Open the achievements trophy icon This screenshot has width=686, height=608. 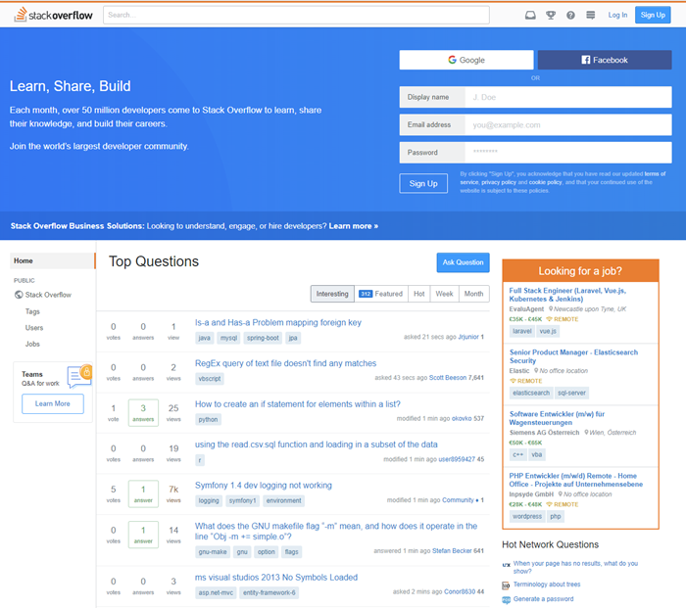pyautogui.click(x=551, y=16)
